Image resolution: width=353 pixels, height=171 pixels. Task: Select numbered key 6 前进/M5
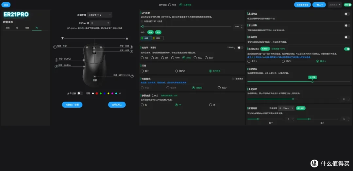[x=57, y=60]
